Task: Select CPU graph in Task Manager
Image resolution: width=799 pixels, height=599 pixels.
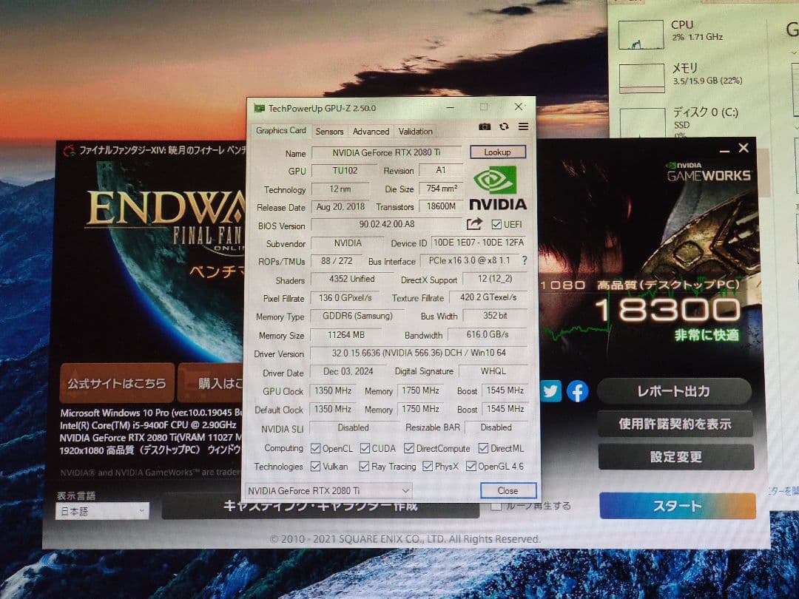Action: (x=641, y=35)
